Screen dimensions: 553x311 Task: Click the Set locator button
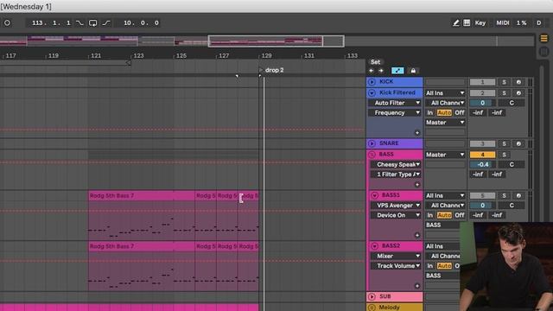(x=375, y=62)
